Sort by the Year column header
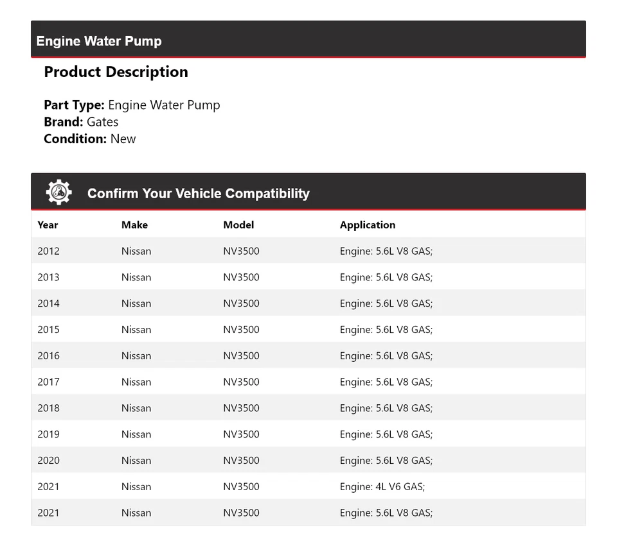 click(48, 225)
